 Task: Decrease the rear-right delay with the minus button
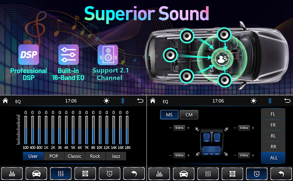pyautogui.click(x=235, y=155)
